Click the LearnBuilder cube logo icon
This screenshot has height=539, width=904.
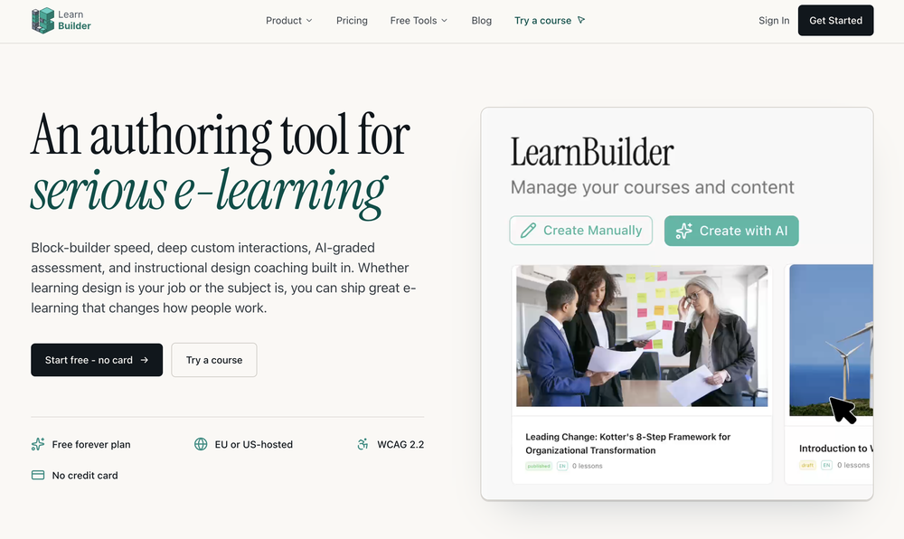(x=42, y=20)
